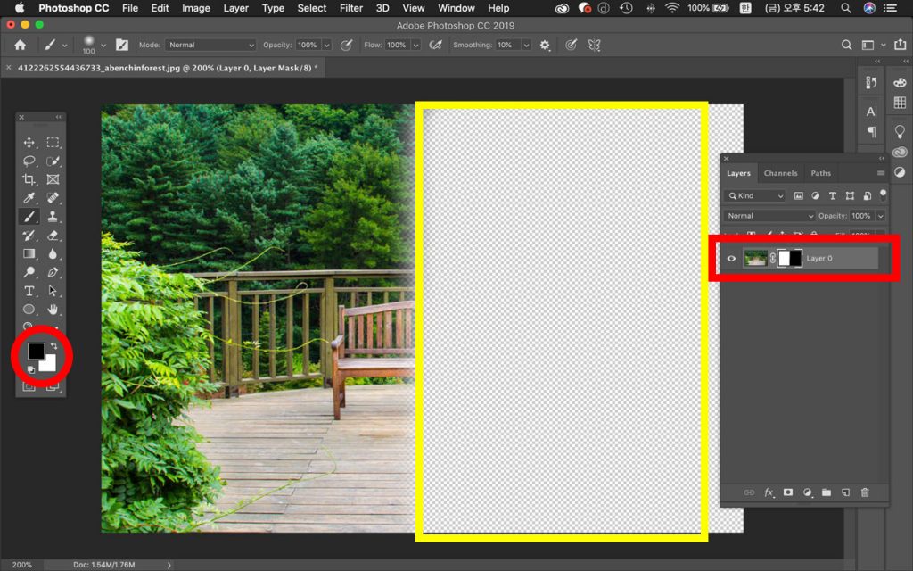913x571 pixels.
Task: Select the Hand tool
Action: coord(53,310)
